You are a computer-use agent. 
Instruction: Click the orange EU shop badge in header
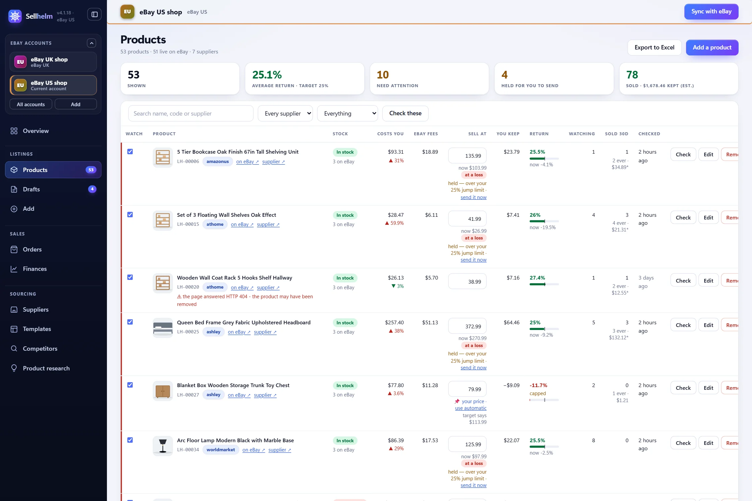click(127, 12)
